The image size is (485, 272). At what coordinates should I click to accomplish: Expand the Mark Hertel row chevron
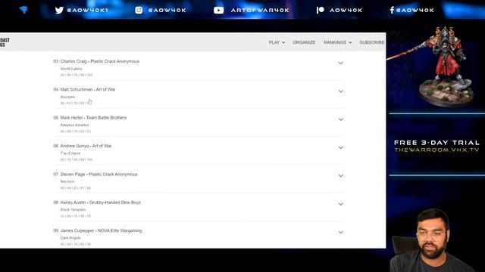pyautogui.click(x=340, y=119)
